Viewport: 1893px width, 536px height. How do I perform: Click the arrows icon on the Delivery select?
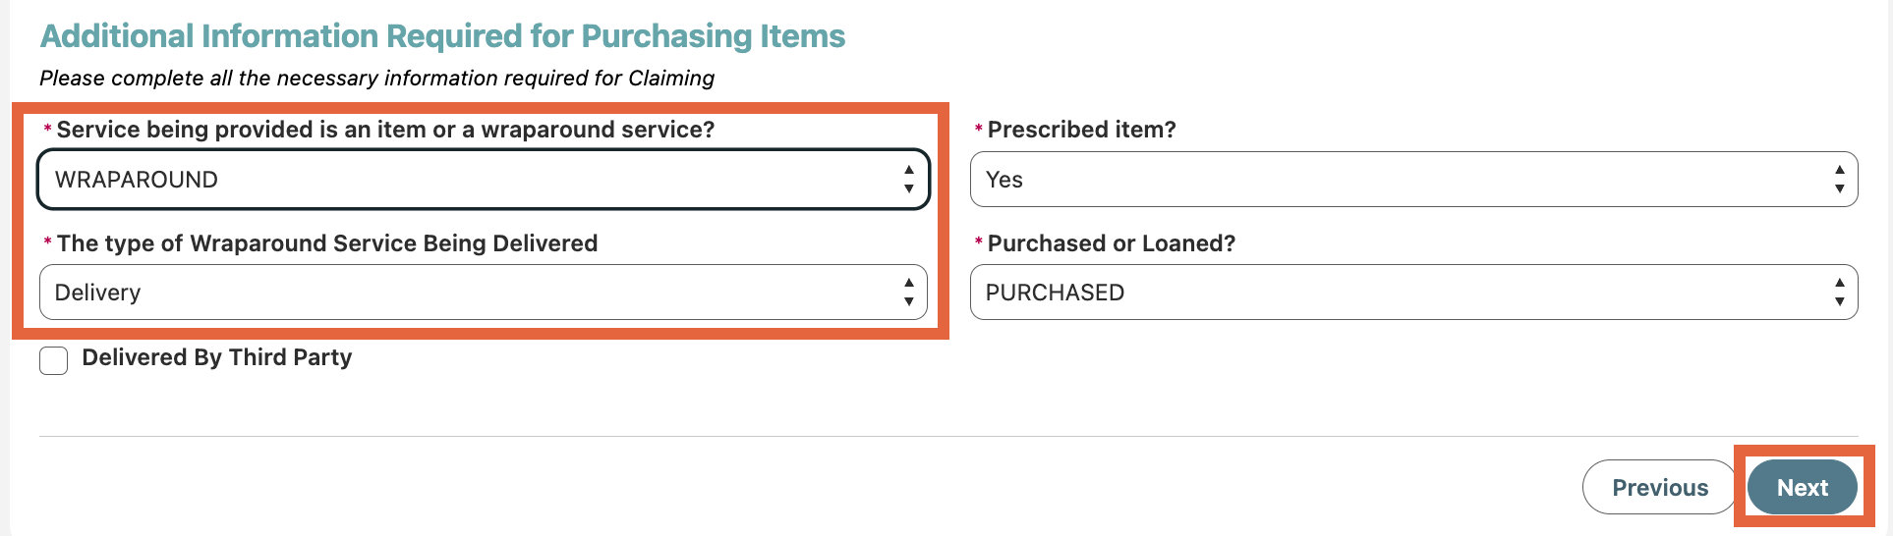[x=909, y=293]
